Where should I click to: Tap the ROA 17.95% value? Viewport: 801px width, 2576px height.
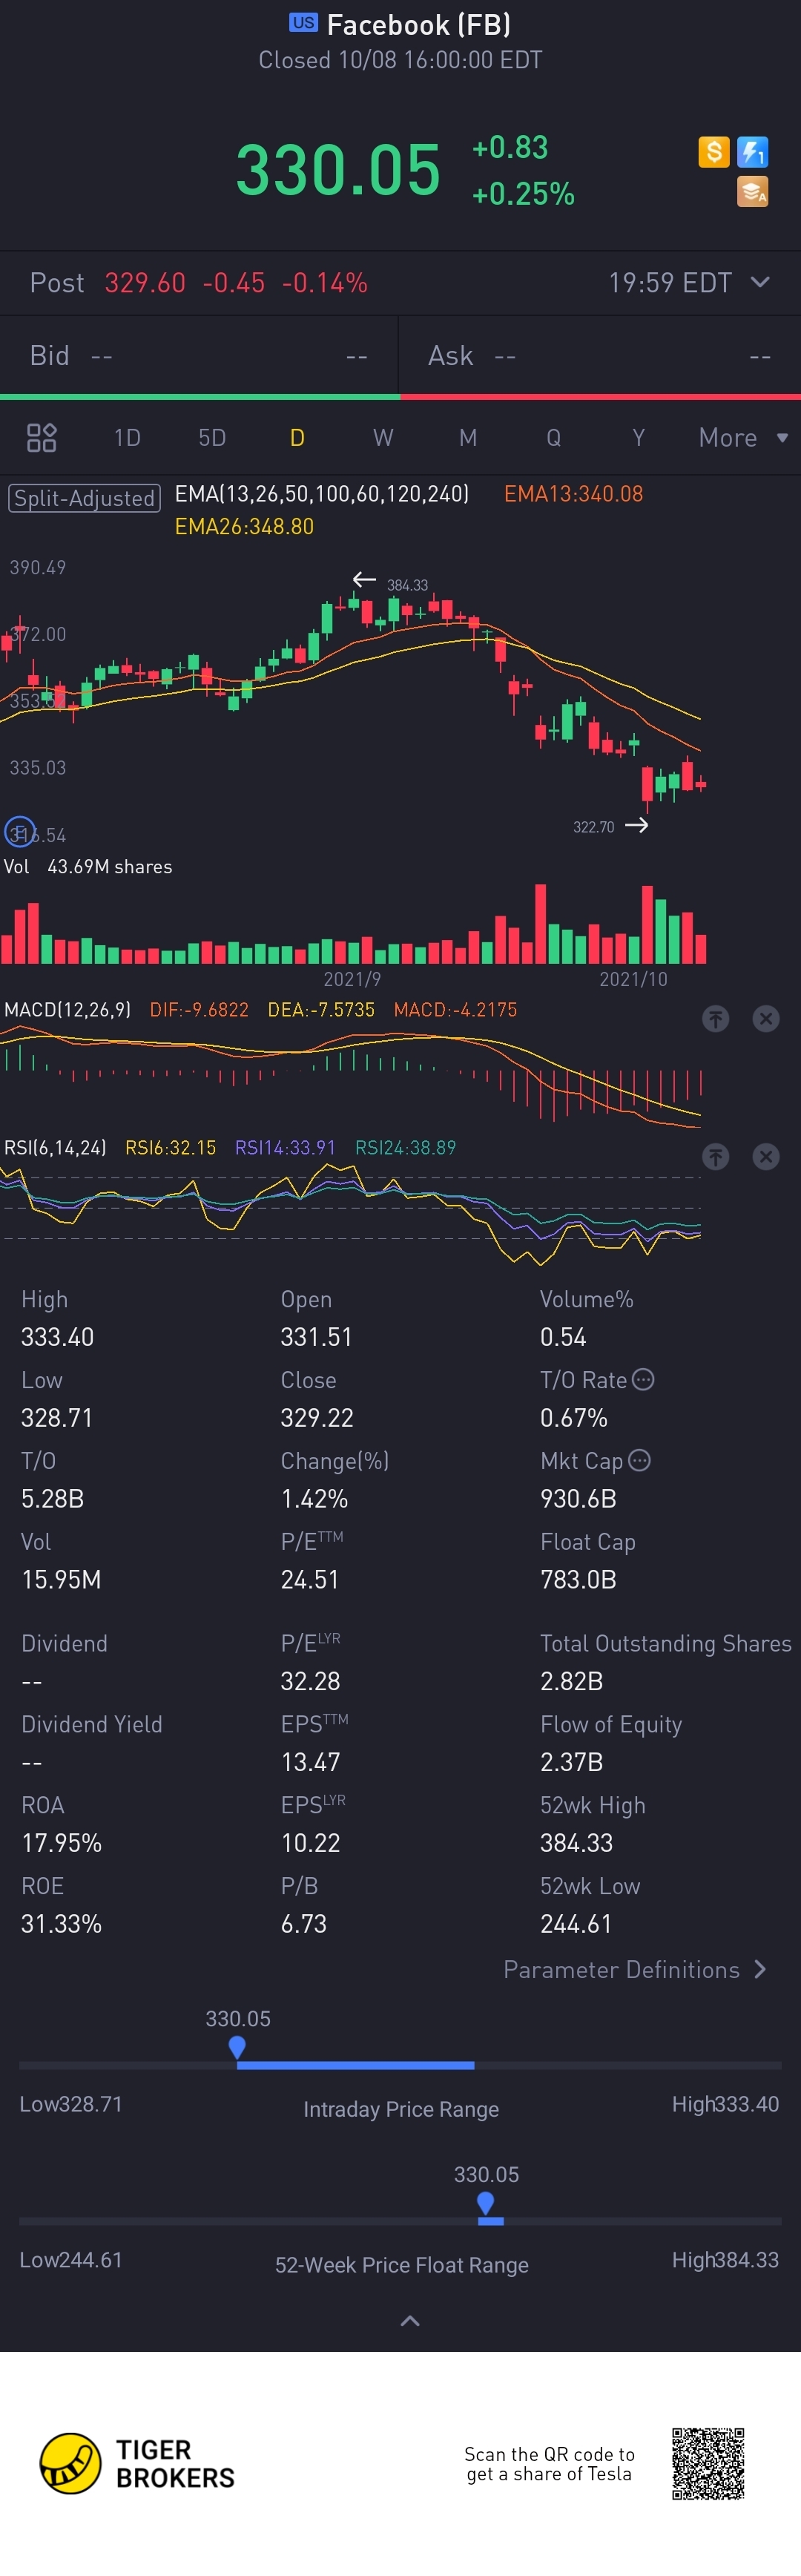click(61, 1843)
